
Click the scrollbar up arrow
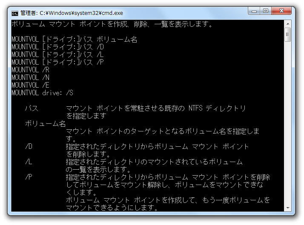click(288, 24)
